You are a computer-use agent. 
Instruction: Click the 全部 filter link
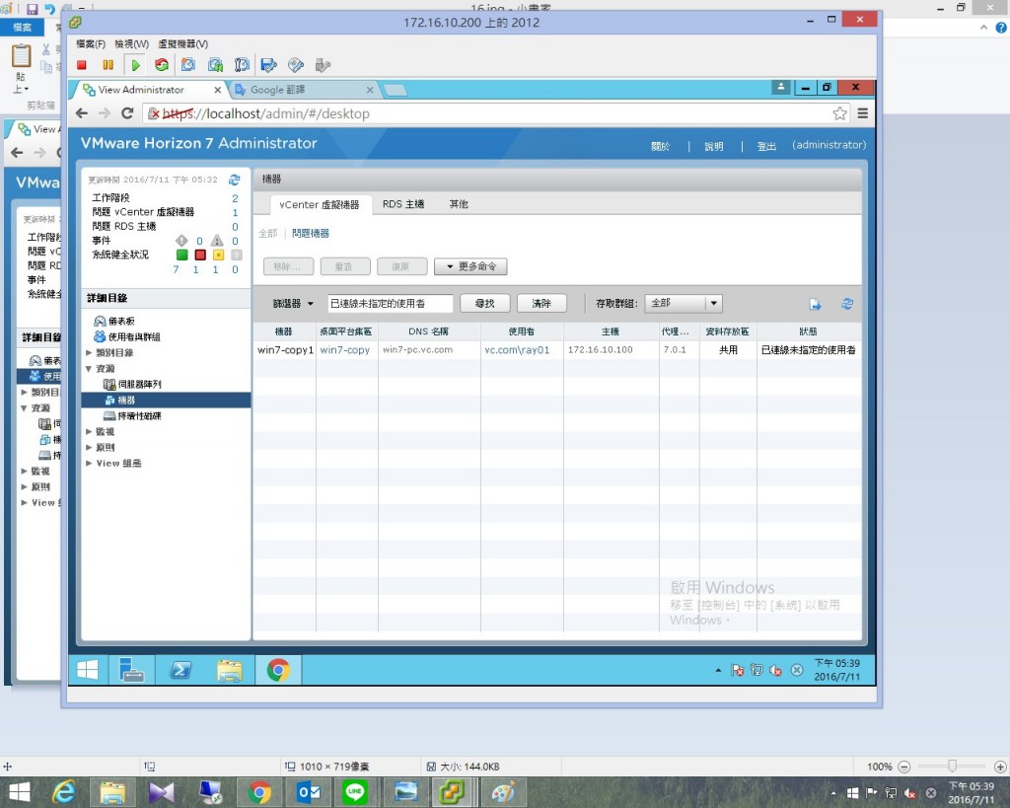click(268, 233)
